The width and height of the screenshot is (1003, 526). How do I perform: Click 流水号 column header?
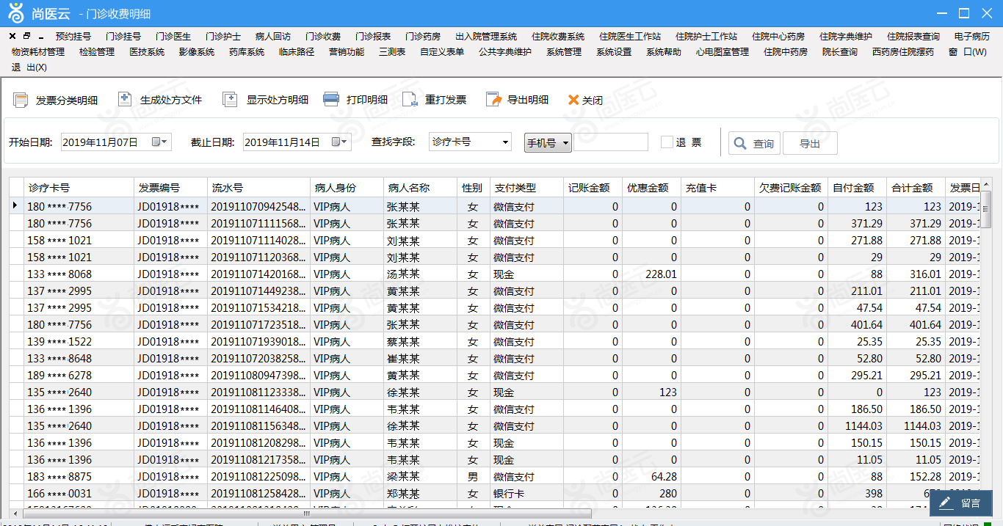(258, 188)
